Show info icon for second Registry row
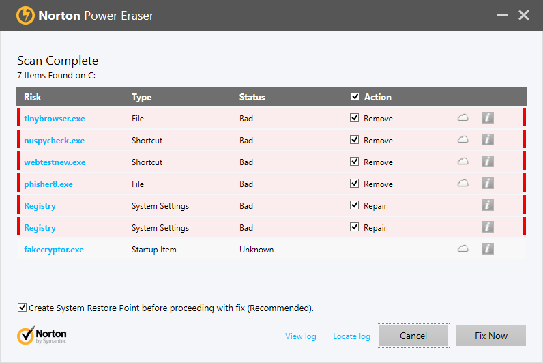543x363 pixels. point(488,227)
